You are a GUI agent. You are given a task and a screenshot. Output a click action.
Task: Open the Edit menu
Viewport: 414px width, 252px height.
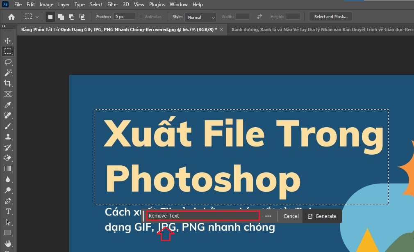31,5
